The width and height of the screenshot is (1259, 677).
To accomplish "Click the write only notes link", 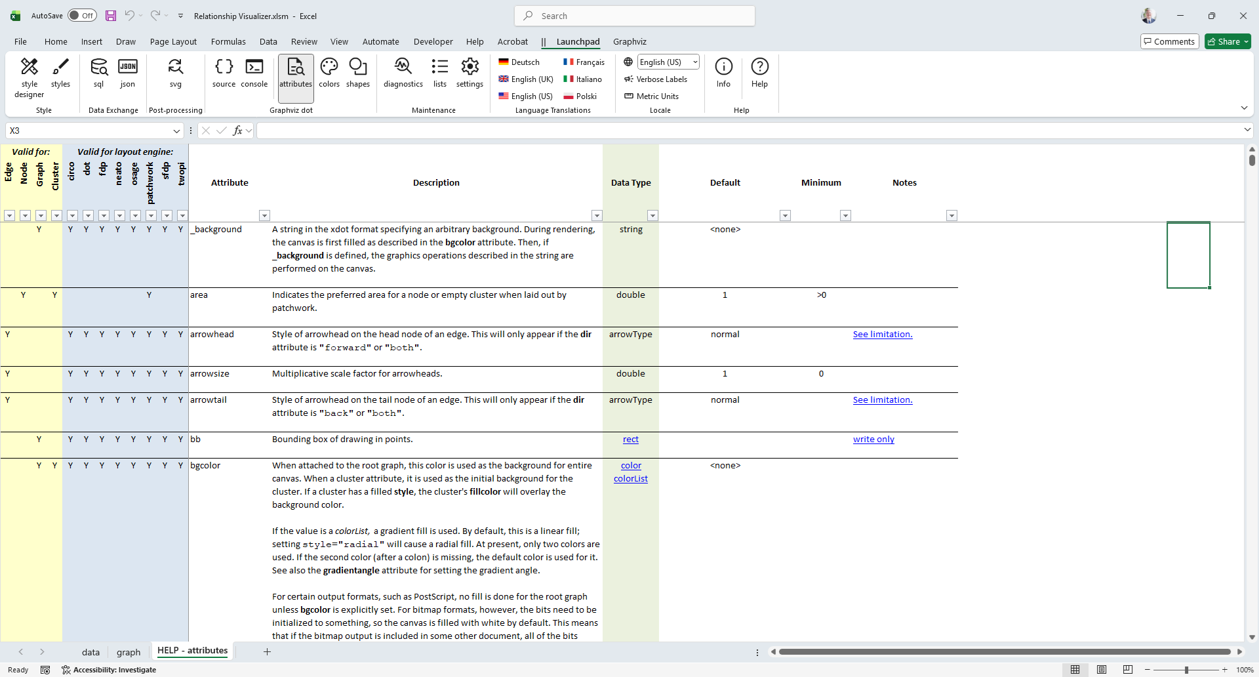I will tap(873, 440).
